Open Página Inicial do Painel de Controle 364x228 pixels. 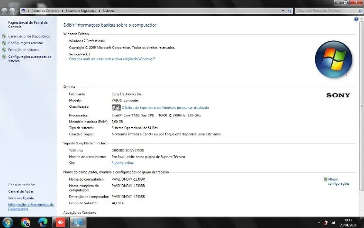click(28, 24)
